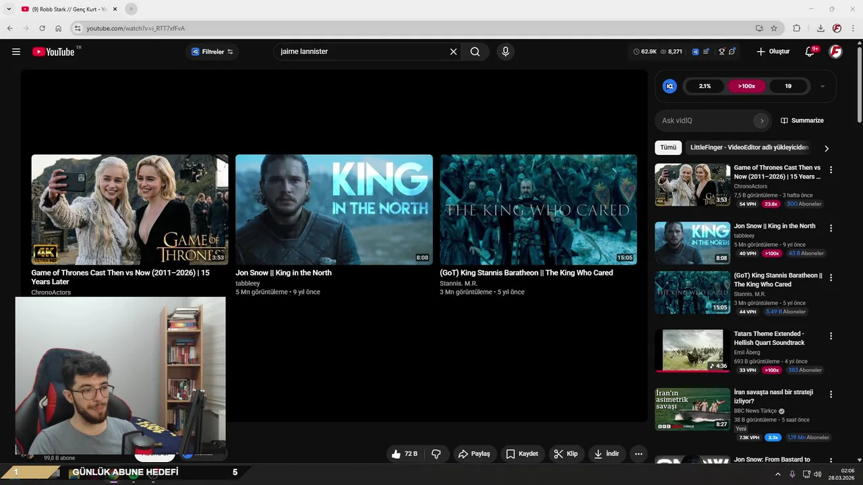863x485 pixels.
Task: Open options menu for İran savaşta video
Action: click(x=831, y=394)
